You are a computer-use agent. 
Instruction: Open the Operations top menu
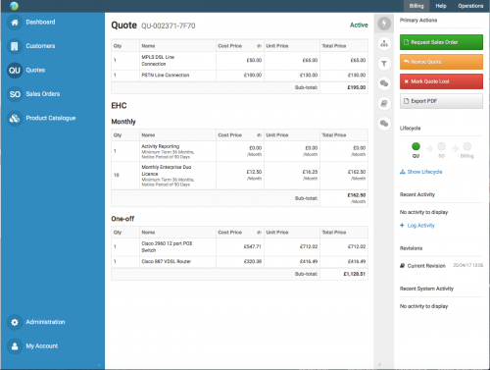pos(470,6)
